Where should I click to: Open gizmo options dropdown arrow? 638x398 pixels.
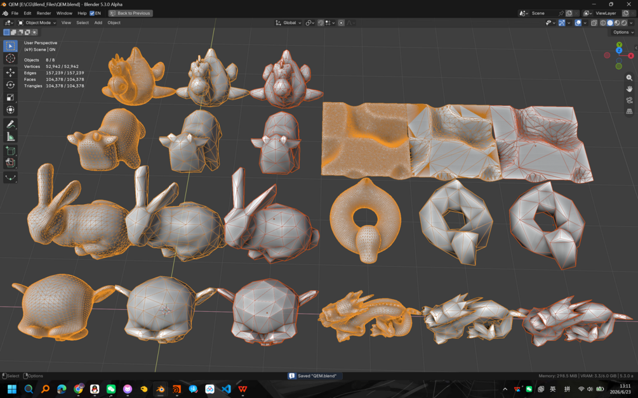[569, 23]
